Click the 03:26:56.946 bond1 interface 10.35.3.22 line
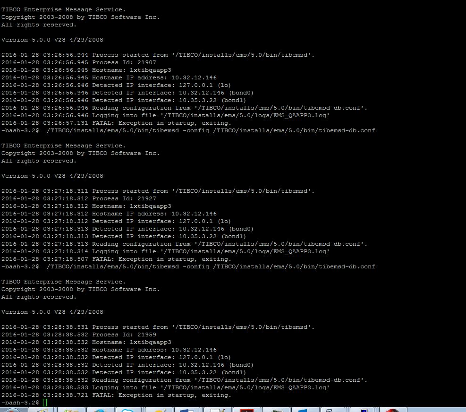Screen dimensions: 466x412 click(x=124, y=100)
